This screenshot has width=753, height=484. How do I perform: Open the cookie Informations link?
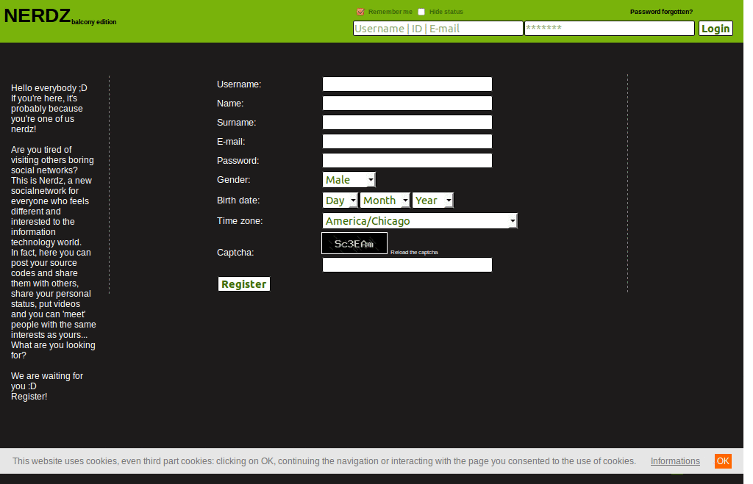click(675, 461)
